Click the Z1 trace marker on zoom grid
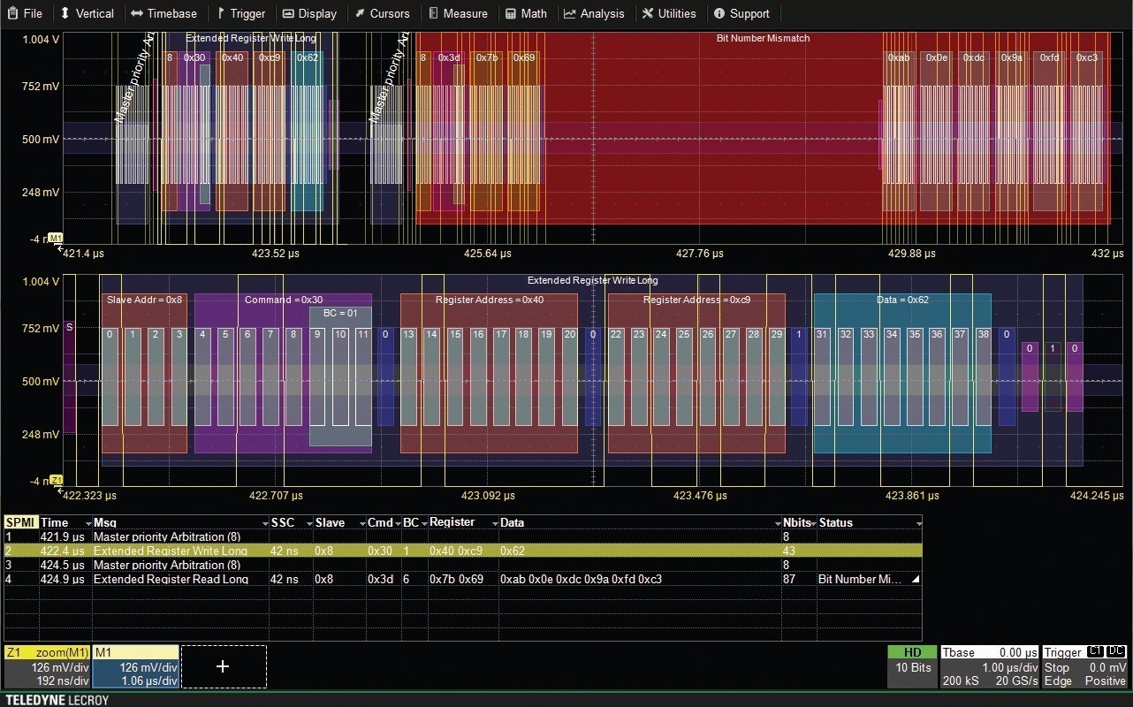The image size is (1133, 707). 56,481
